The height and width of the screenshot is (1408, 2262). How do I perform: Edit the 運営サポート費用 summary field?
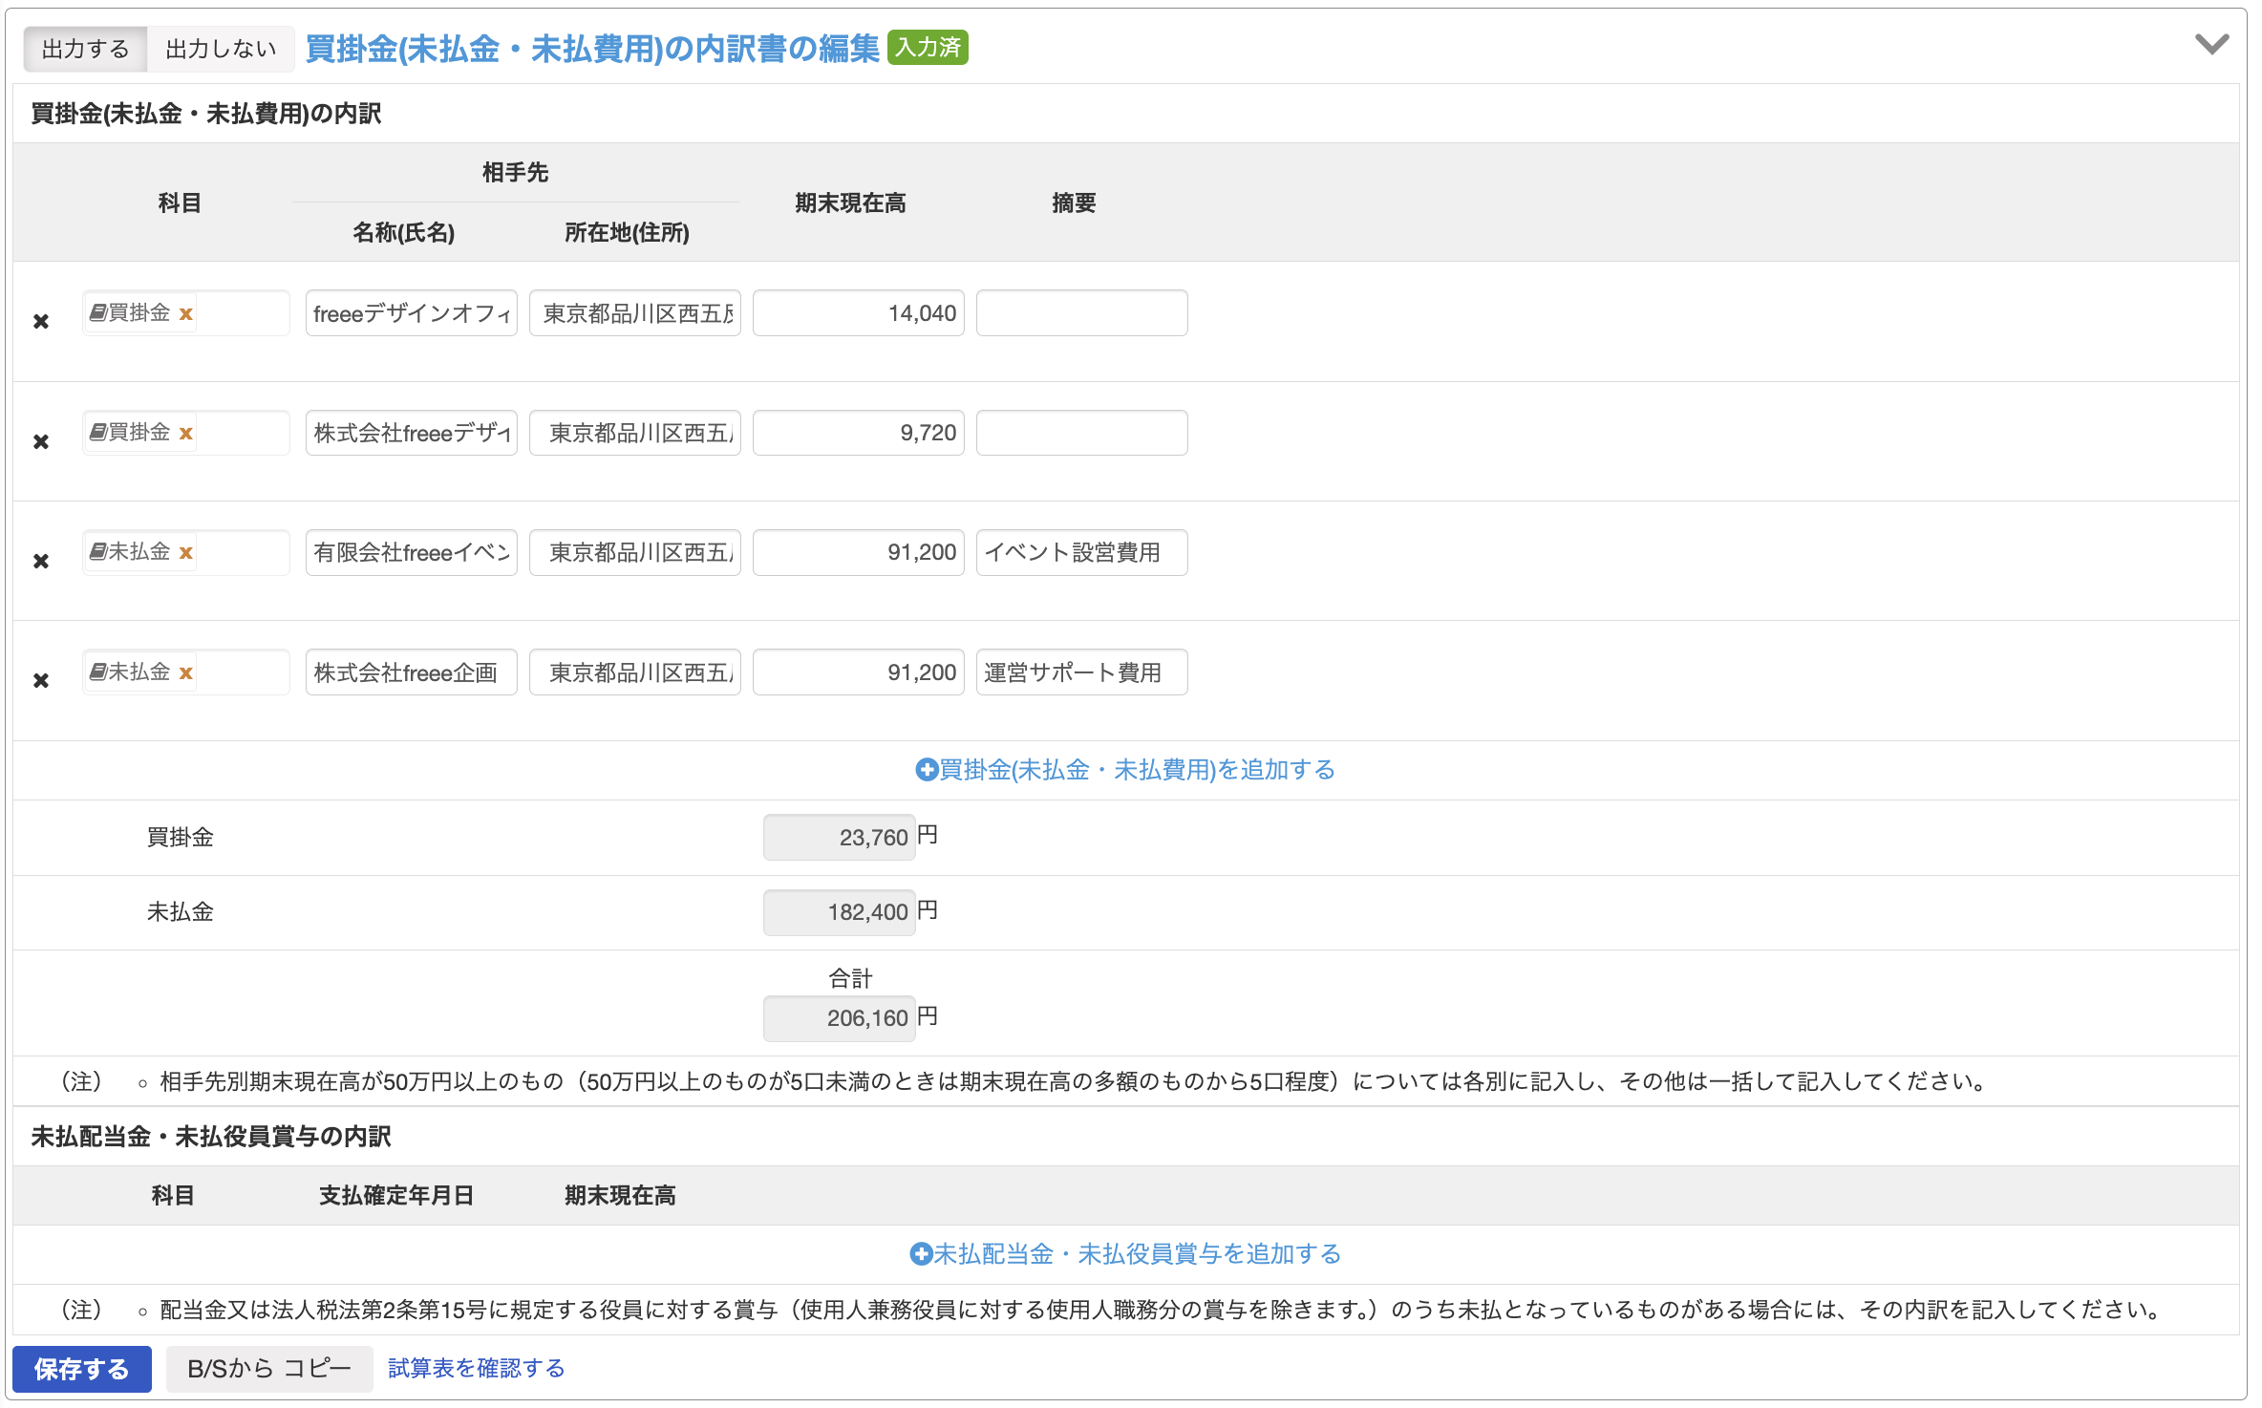[x=1082, y=672]
